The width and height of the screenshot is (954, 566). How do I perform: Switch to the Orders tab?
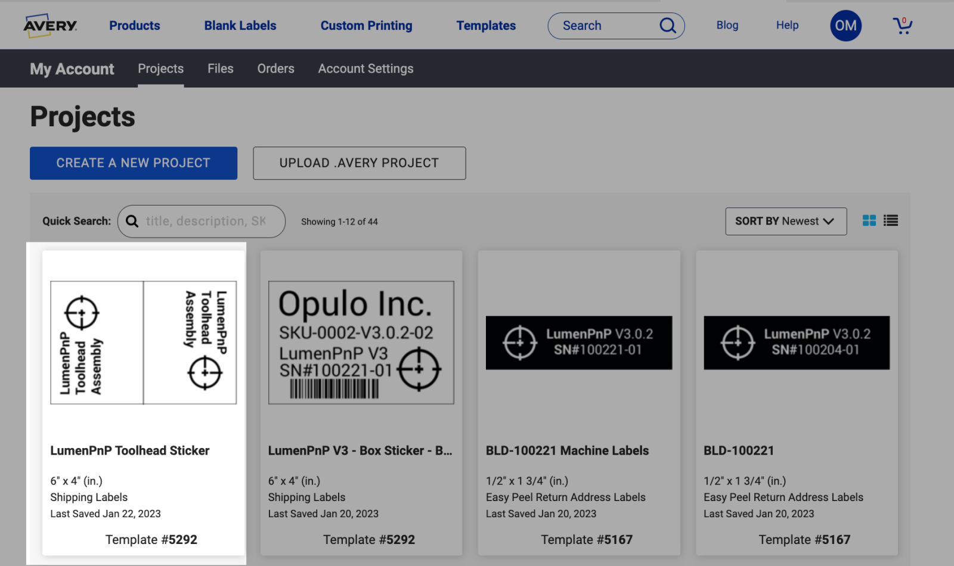(275, 69)
